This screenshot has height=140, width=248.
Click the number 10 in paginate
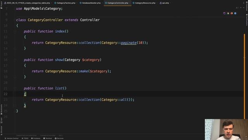tap(140, 43)
